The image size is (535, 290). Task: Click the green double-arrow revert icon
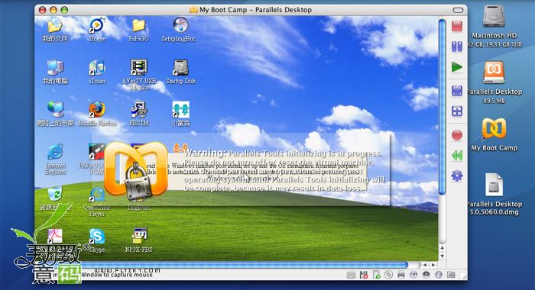point(457,156)
